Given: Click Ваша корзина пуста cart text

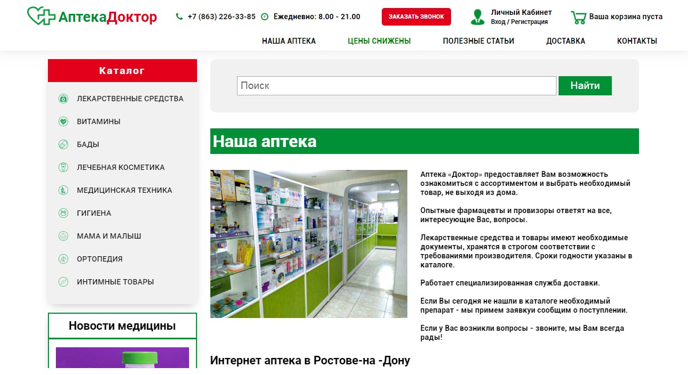Looking at the screenshot, I should coord(626,17).
